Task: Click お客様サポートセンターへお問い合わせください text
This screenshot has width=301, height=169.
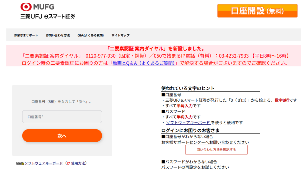Action: point(205,143)
